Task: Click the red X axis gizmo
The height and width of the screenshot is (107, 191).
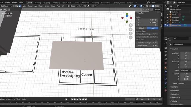Action: (131, 18)
